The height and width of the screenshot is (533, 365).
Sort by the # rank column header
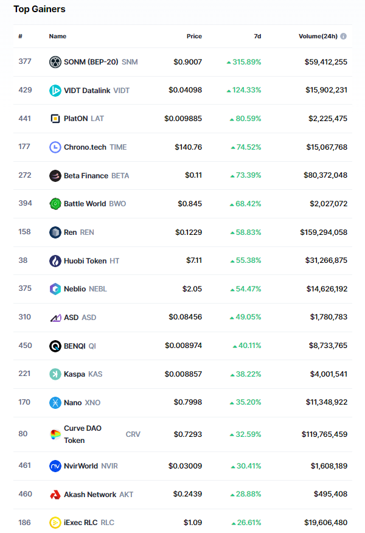[21, 37]
